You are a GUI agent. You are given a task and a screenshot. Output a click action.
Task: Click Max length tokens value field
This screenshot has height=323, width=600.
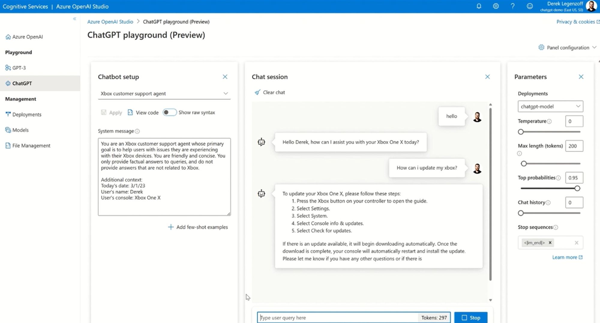(574, 146)
